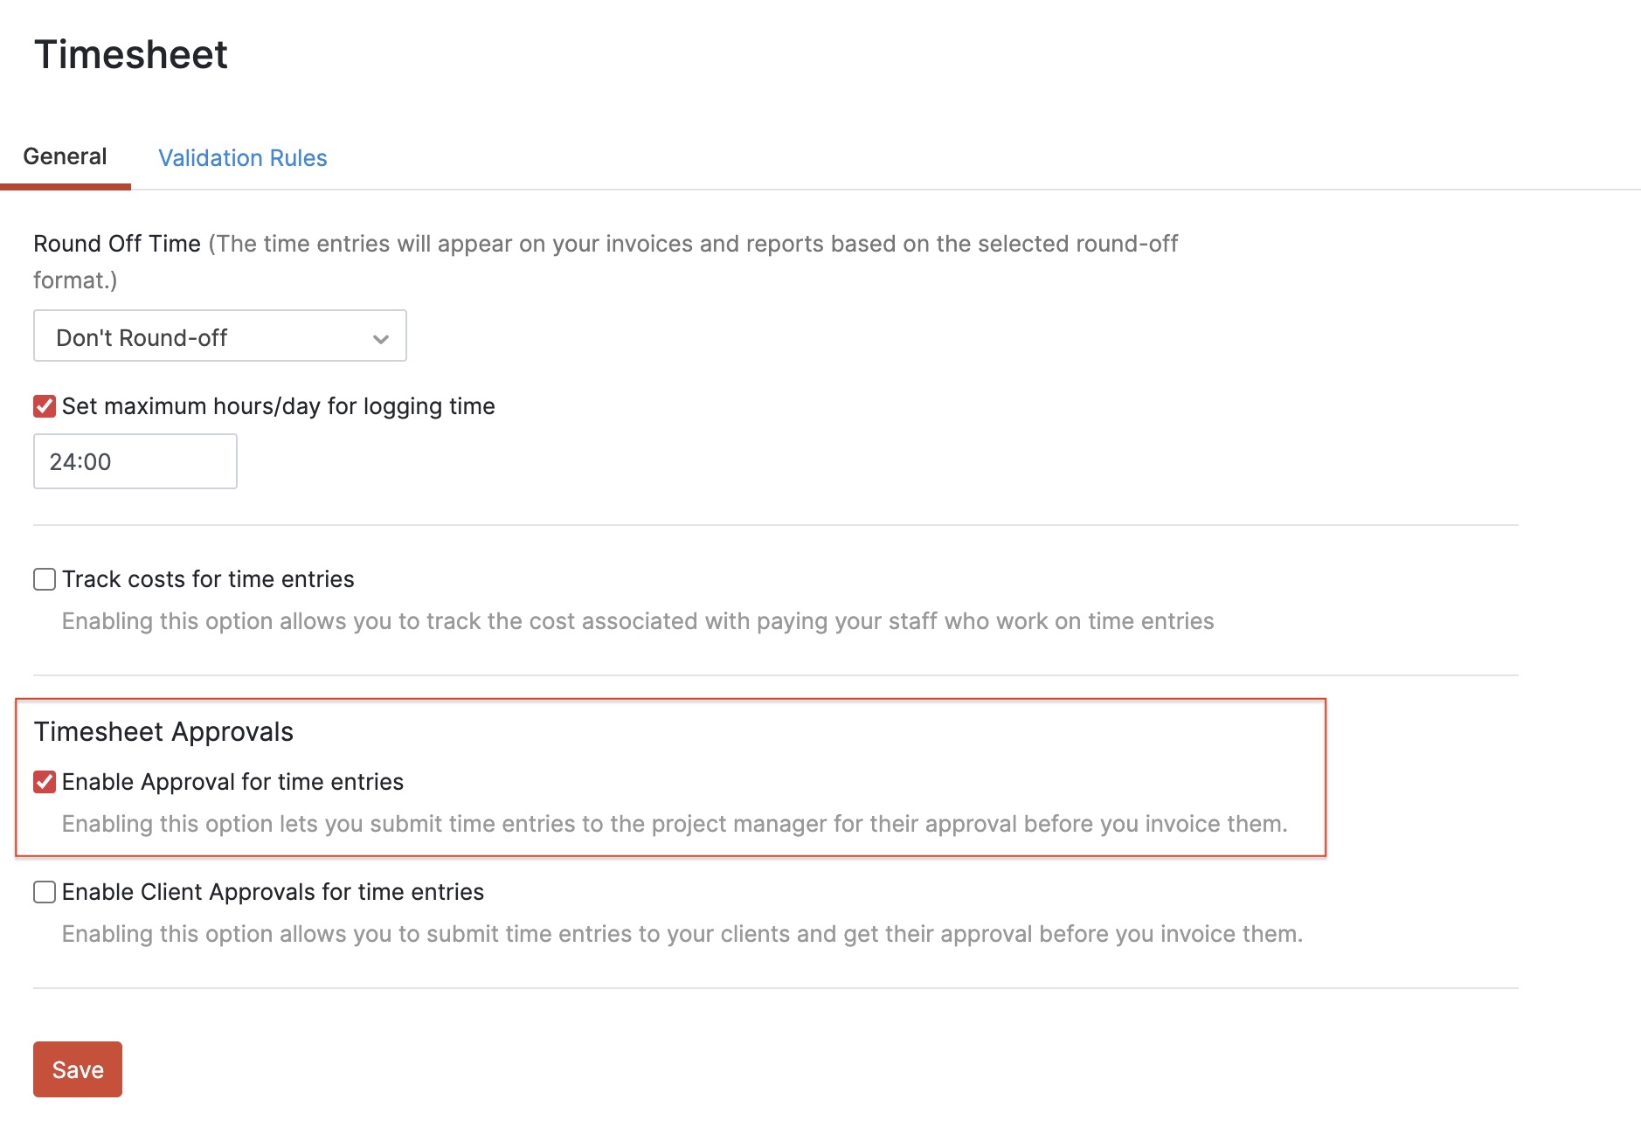Click the checked approval checkbox icon
Image resolution: width=1641 pixels, height=1148 pixels.
pos(44,782)
